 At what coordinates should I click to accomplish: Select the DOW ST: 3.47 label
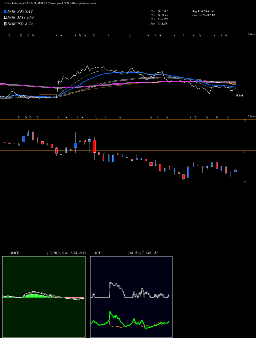click(20, 11)
